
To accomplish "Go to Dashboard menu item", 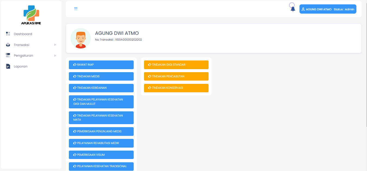I will (23, 34).
